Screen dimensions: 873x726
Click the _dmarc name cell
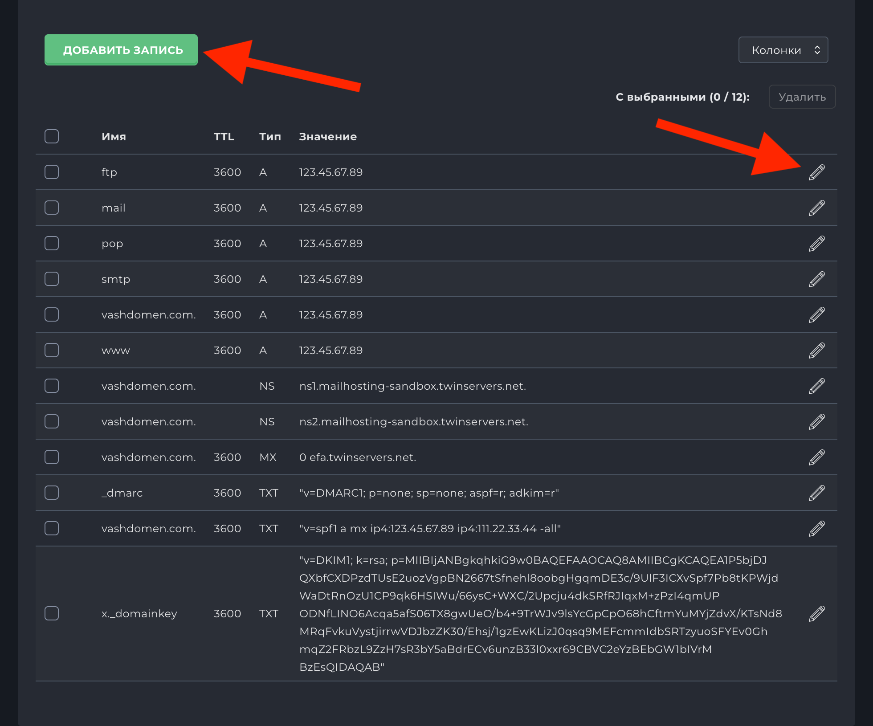tap(122, 493)
